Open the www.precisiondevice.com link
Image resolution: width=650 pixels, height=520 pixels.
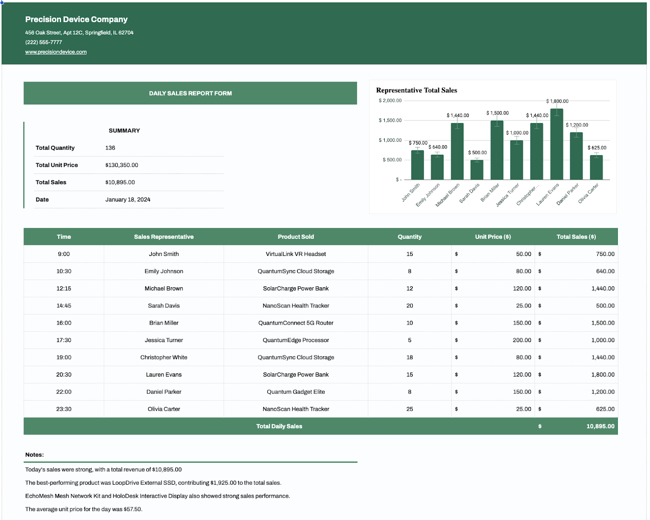click(55, 52)
